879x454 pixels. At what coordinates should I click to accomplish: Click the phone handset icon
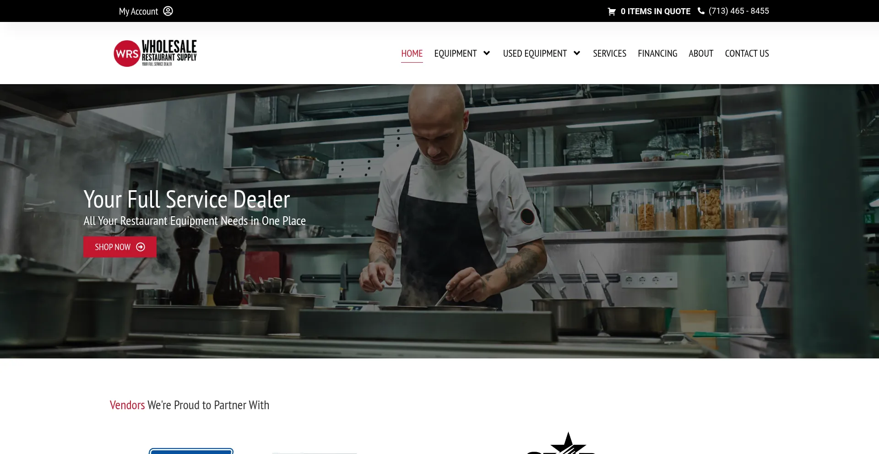701,11
